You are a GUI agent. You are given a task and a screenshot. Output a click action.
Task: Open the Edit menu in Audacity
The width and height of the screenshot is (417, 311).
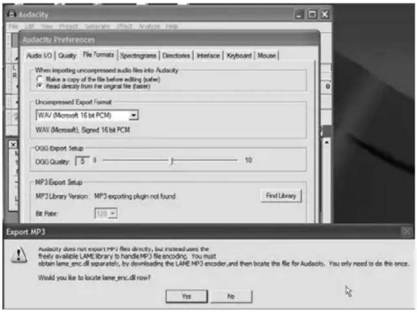tap(29, 26)
